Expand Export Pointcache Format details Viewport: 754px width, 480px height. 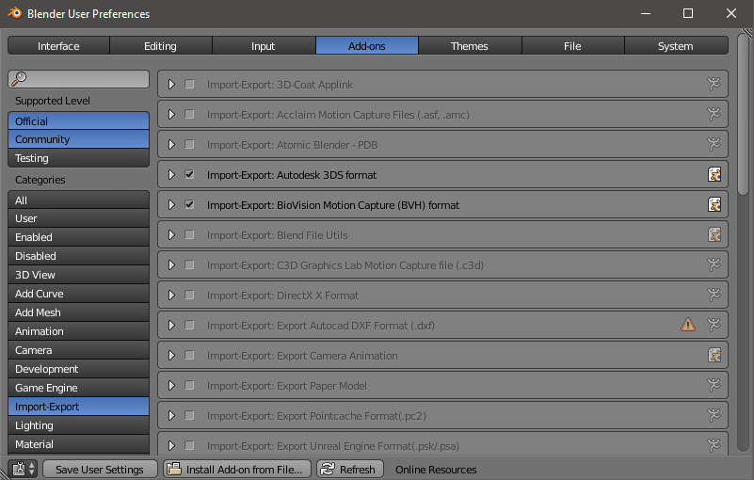[171, 416]
